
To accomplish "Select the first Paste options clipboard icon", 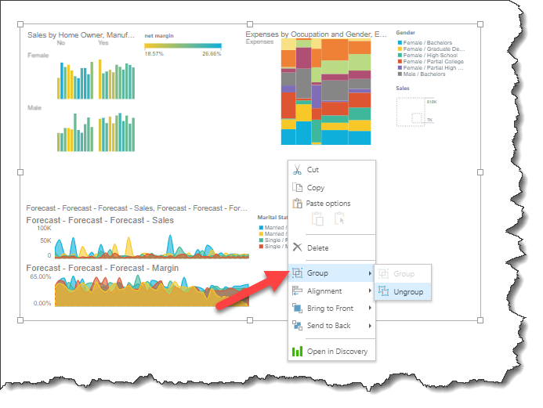I will (317, 220).
